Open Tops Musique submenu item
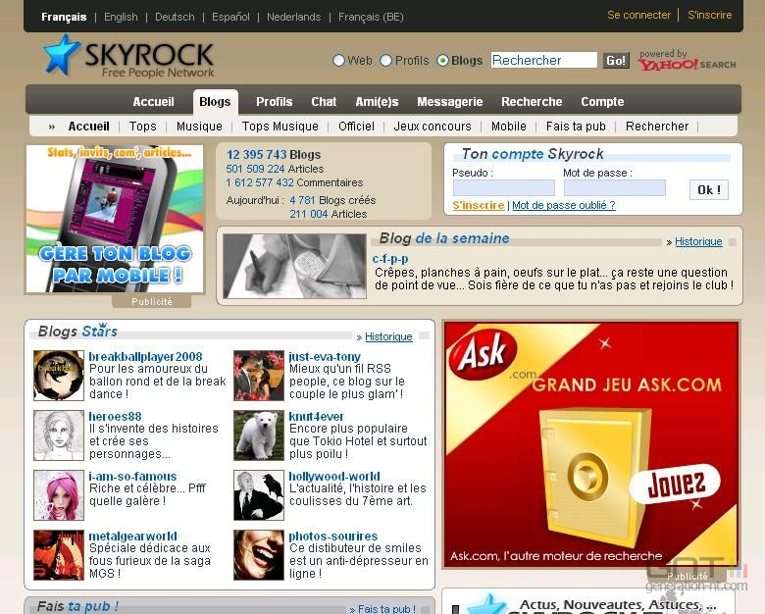 click(280, 127)
